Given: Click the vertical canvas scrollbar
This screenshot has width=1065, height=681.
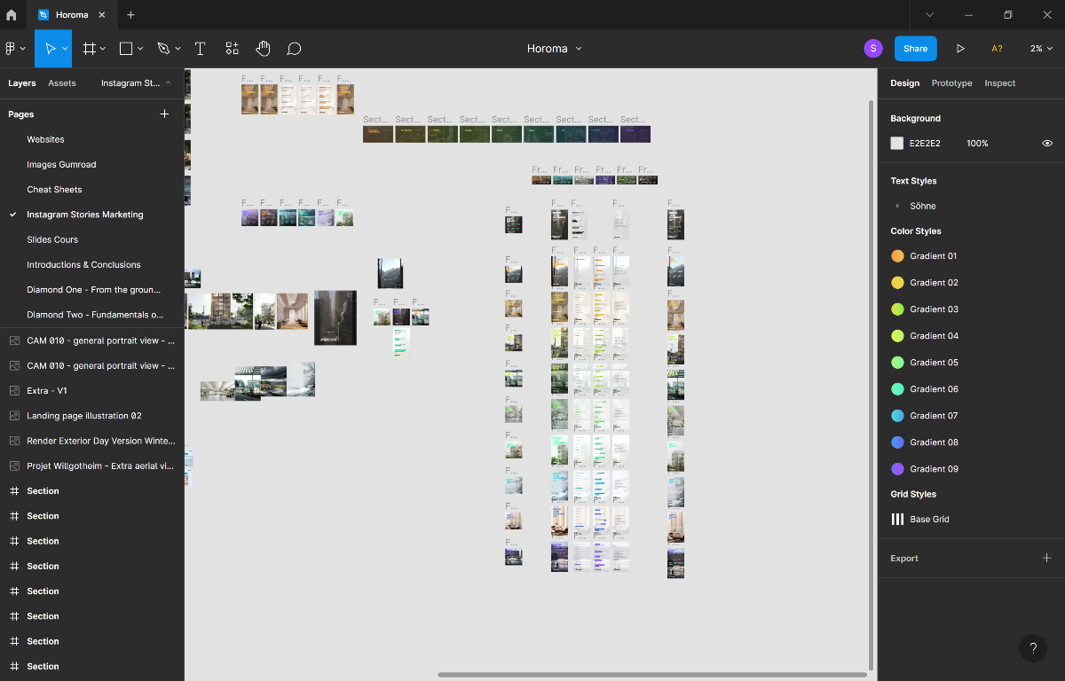Looking at the screenshot, I should coord(871,385).
